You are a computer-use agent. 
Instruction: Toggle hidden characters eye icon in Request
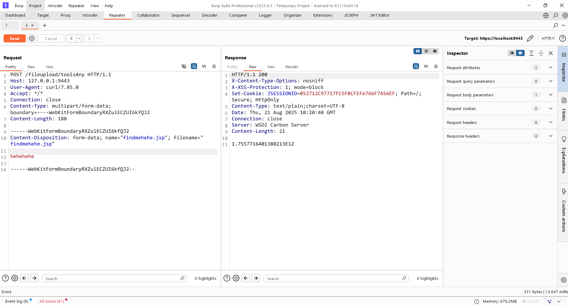point(184,66)
